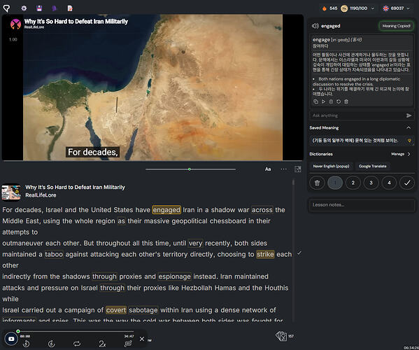Set word status level 4
Image resolution: width=419 pixels, height=350 pixels.
point(389,183)
